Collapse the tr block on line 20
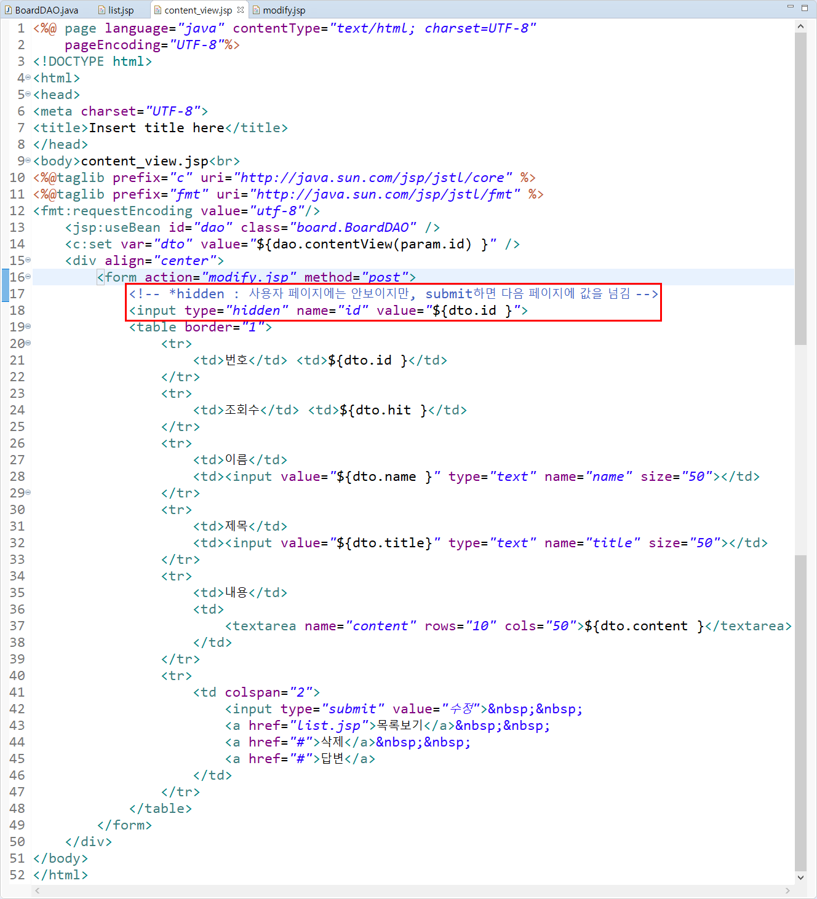 (x=28, y=343)
